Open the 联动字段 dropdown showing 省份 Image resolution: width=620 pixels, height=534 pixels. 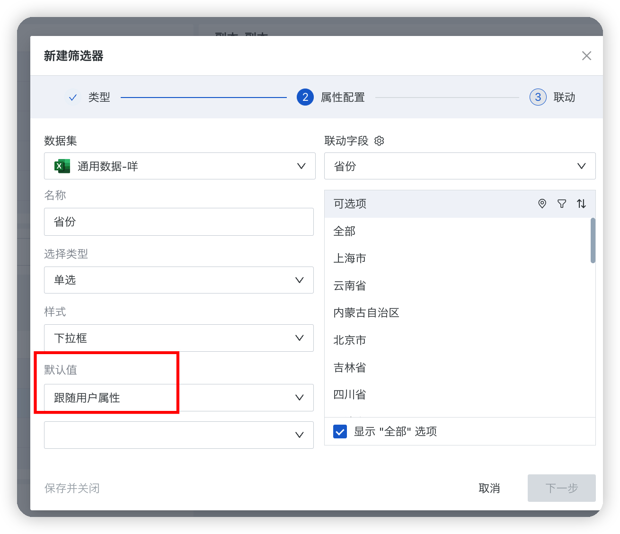pyautogui.click(x=460, y=166)
